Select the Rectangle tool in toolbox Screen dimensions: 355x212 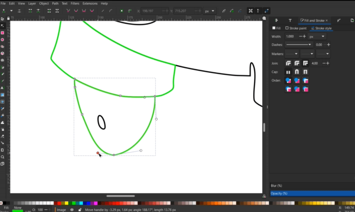(x=2, y=33)
